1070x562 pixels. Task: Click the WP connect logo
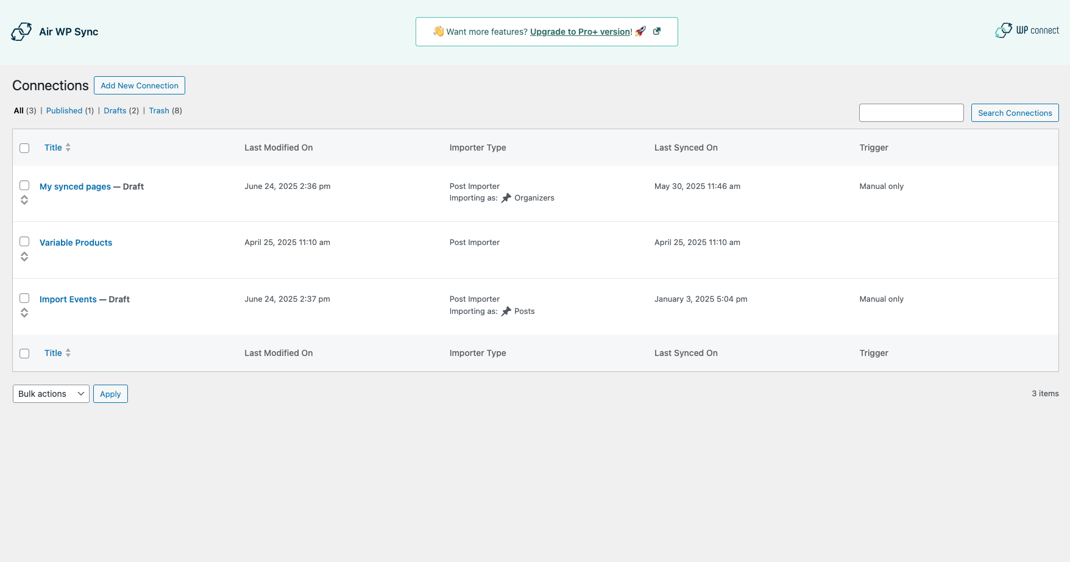pos(1027,30)
